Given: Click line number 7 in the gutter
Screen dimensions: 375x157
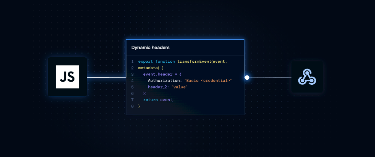Looking at the screenshot, I should (132, 100).
